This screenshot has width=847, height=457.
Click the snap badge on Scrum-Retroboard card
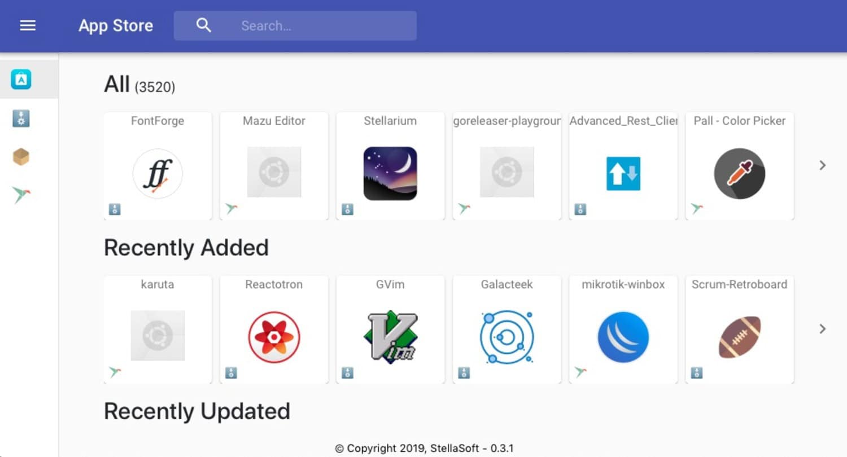pos(697,373)
